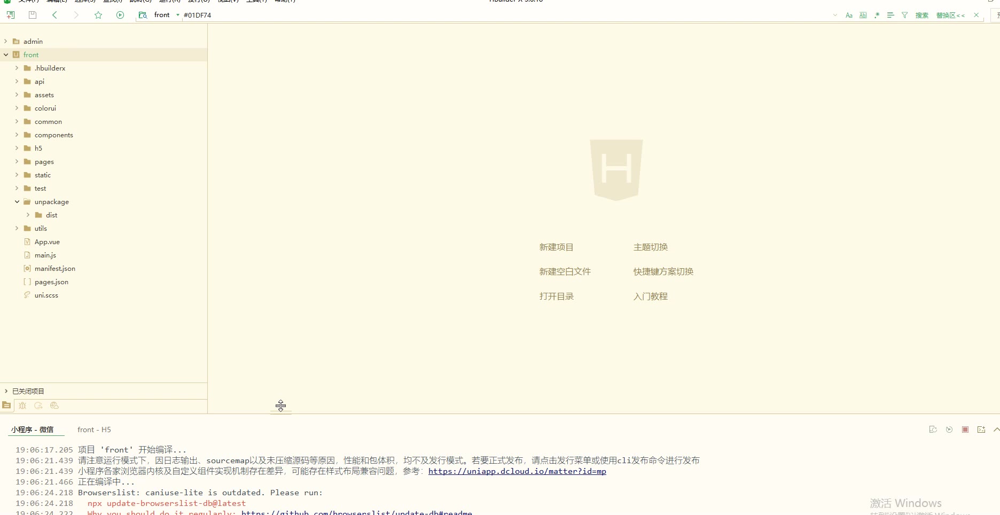This screenshot has width=1000, height=515.
Task: Click the bug debug icon
Action: 22,405
